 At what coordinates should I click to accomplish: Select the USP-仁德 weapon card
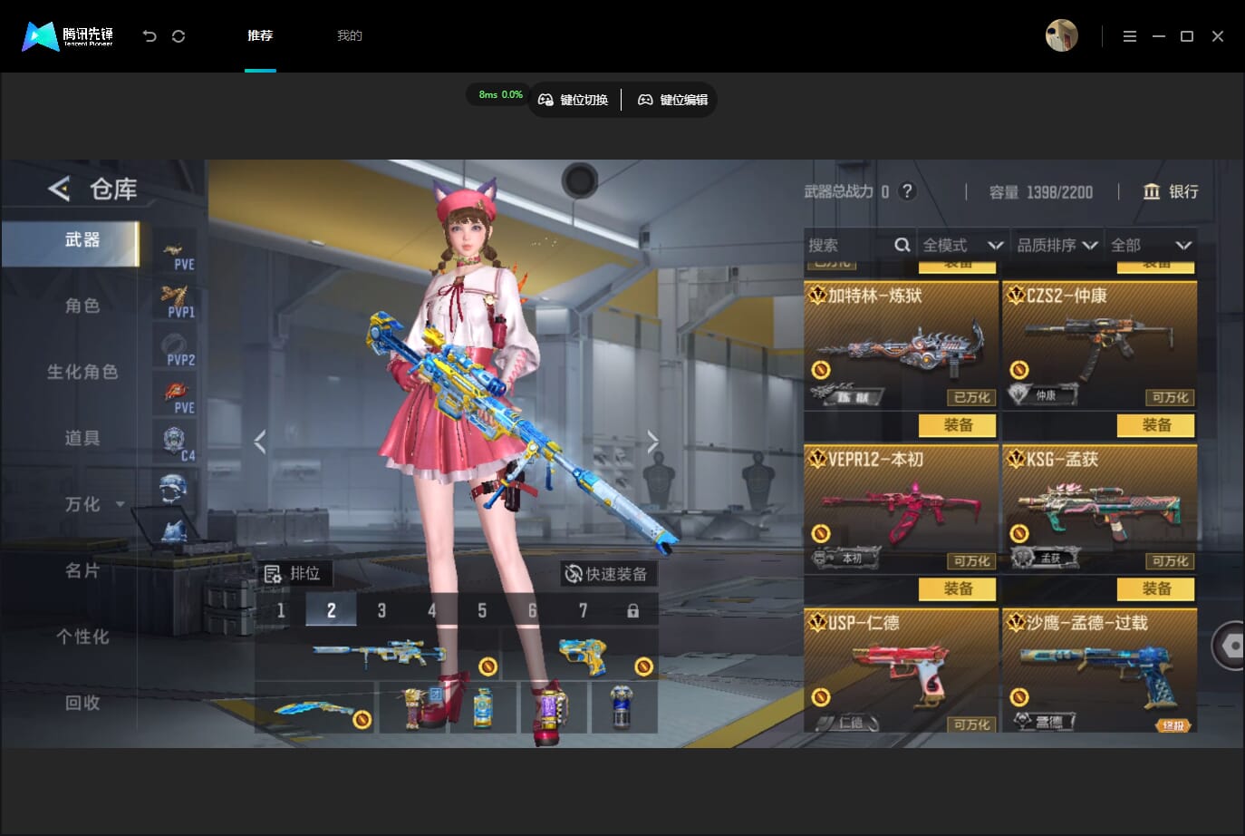(x=901, y=670)
